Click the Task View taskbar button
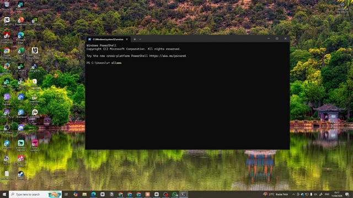 tap(66, 194)
